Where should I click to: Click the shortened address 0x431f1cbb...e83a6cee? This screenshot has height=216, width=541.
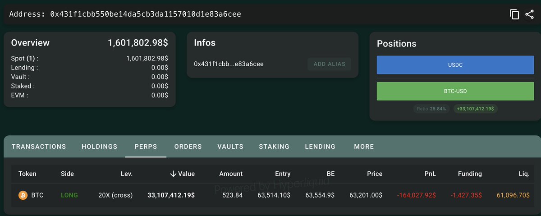click(229, 64)
